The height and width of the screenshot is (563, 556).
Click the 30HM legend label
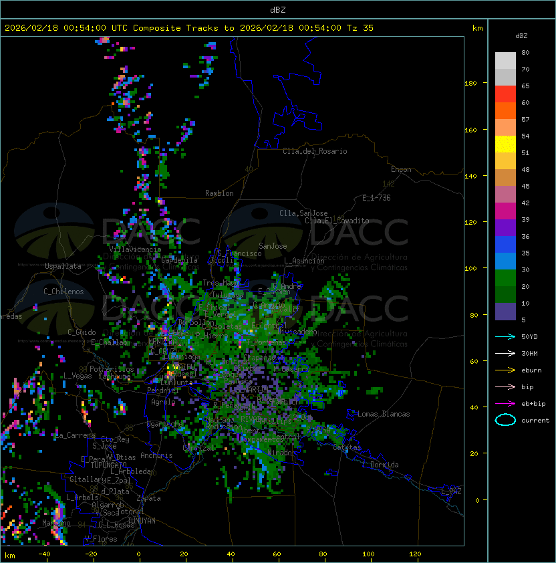(x=529, y=354)
